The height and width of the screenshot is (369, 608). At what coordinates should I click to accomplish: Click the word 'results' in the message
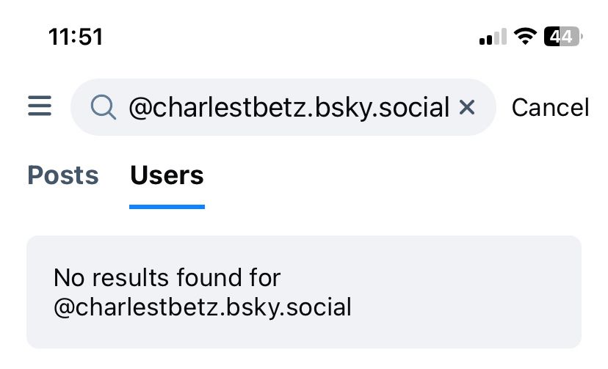(134, 278)
